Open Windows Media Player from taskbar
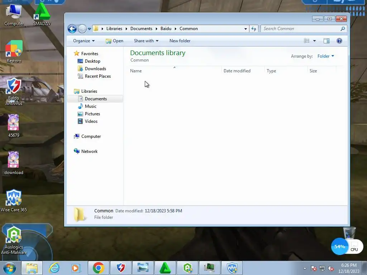Viewport: 367px width, 275px height. [x=76, y=268]
